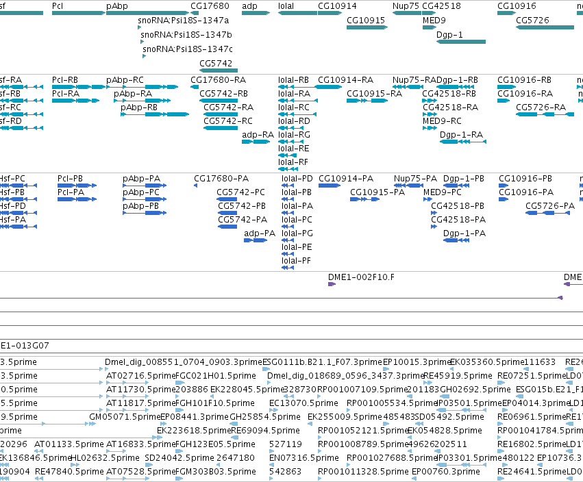Click the MED9 gene label
The height and width of the screenshot is (482, 583).
(x=434, y=20)
